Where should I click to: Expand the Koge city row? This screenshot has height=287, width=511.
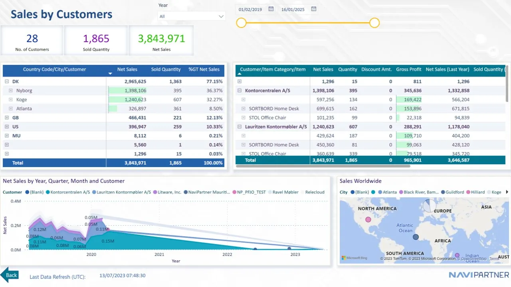coord(11,100)
